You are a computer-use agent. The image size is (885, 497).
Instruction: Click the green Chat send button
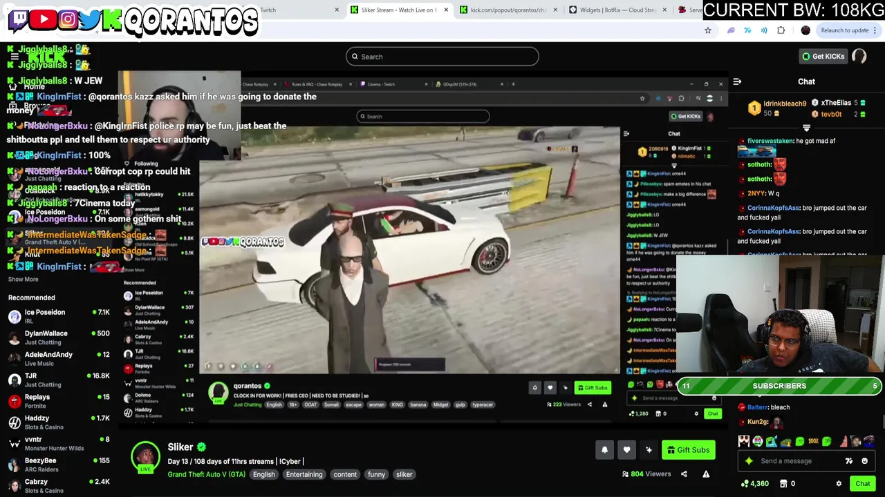click(x=862, y=484)
